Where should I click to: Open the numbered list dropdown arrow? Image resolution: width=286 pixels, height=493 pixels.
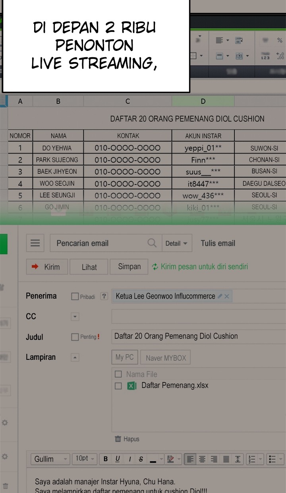(261, 459)
